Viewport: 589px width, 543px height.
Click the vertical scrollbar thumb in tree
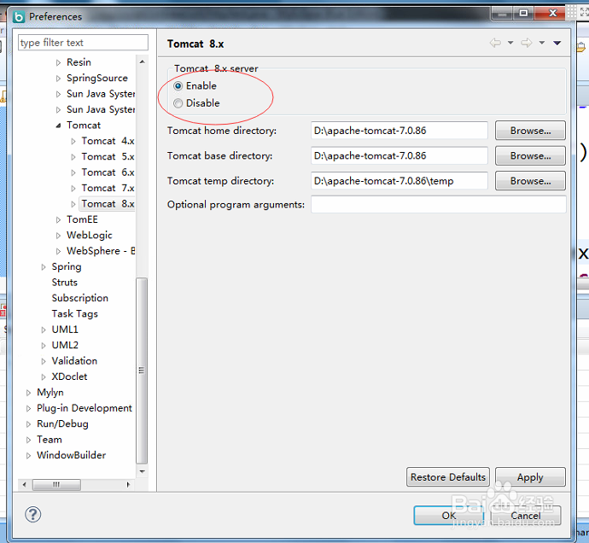point(142,371)
